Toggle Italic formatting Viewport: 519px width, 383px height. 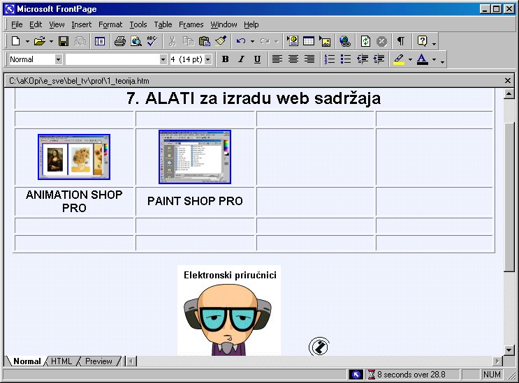tap(241, 59)
